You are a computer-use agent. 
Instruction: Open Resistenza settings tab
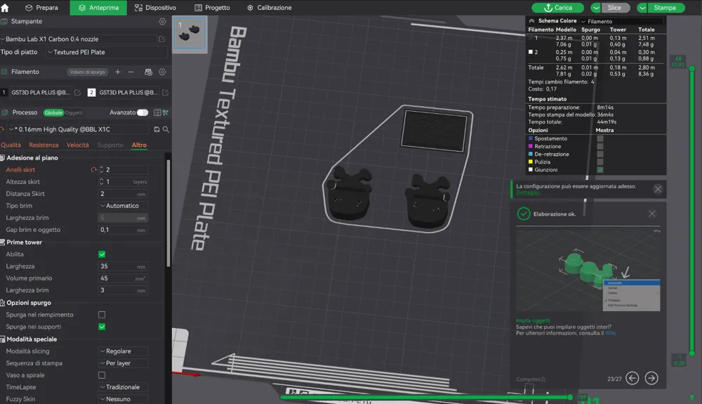(44, 145)
